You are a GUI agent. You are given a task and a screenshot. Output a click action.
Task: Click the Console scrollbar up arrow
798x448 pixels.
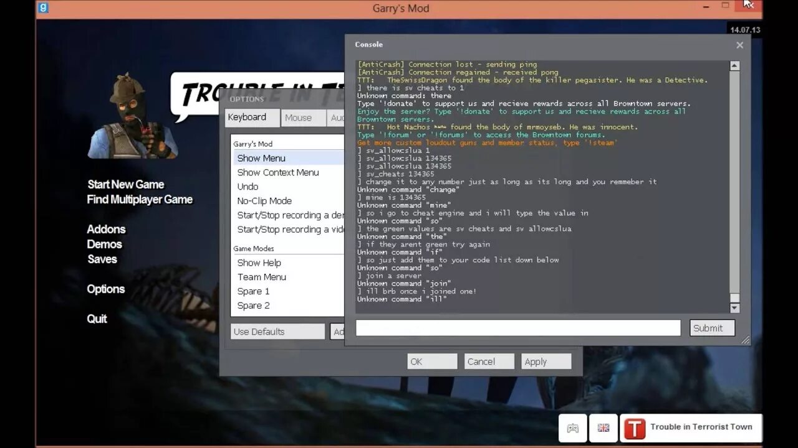734,65
